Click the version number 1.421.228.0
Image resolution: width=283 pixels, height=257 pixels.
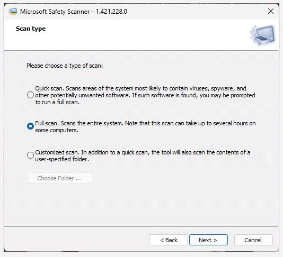111,12
